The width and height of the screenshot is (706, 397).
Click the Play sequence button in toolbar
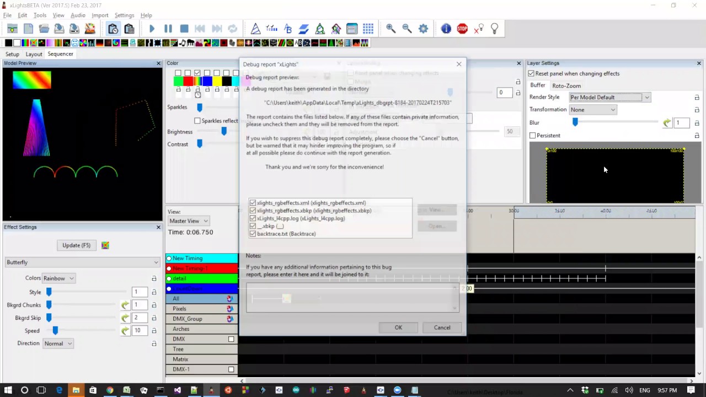[152, 29]
